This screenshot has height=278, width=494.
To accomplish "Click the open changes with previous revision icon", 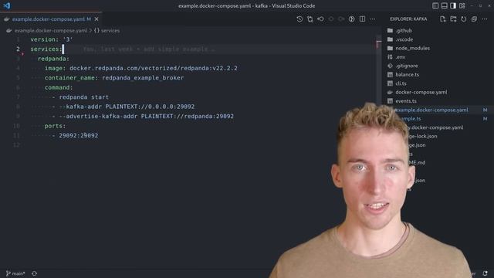I will (320, 19).
